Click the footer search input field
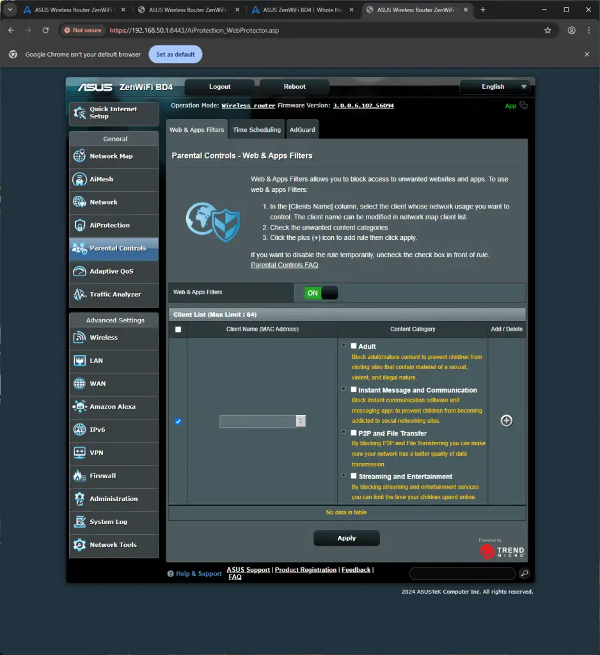600x655 pixels. click(x=462, y=573)
